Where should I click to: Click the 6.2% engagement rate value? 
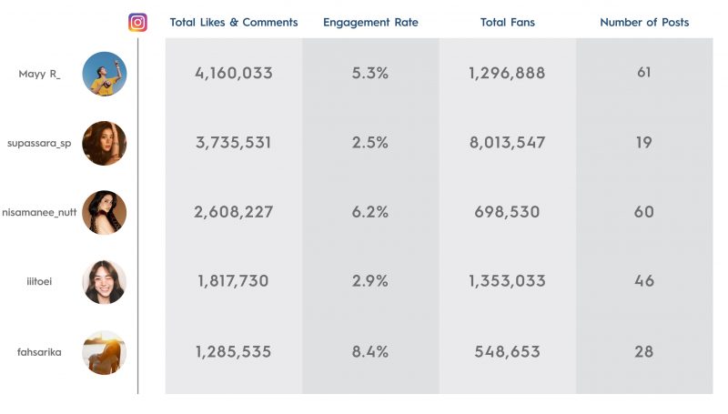point(370,212)
